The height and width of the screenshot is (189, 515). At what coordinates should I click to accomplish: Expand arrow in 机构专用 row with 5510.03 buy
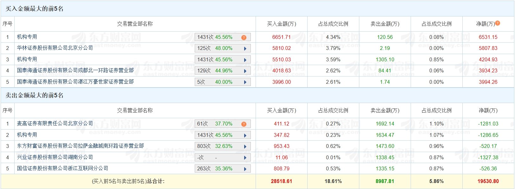(x=245, y=60)
